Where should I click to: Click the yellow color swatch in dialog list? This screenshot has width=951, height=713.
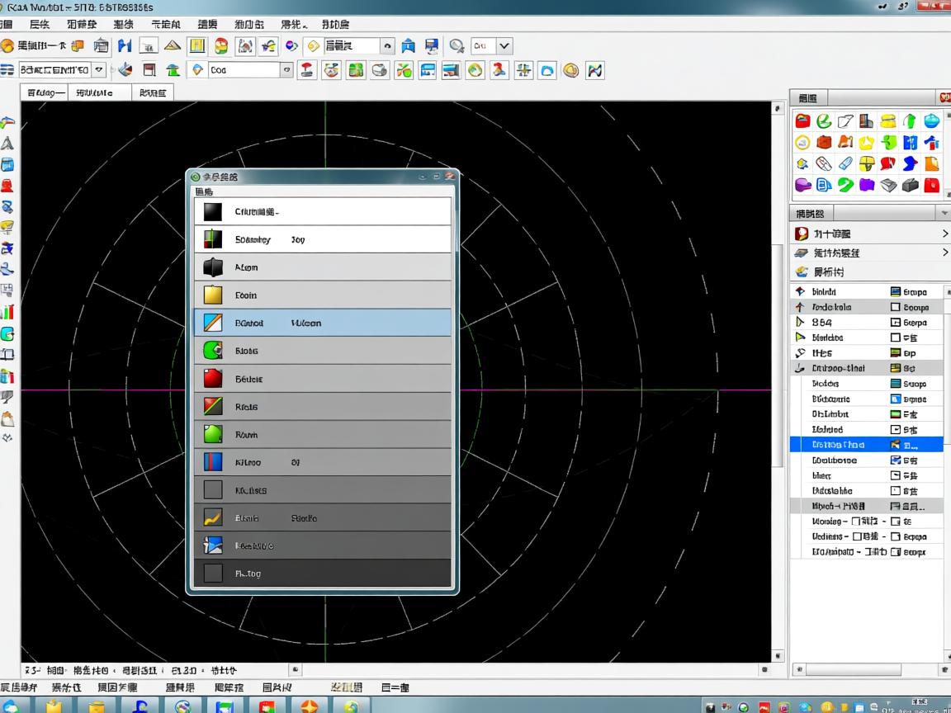tap(213, 295)
